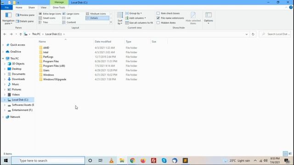Select Entertainment (F:) drive in tree

click(22, 110)
